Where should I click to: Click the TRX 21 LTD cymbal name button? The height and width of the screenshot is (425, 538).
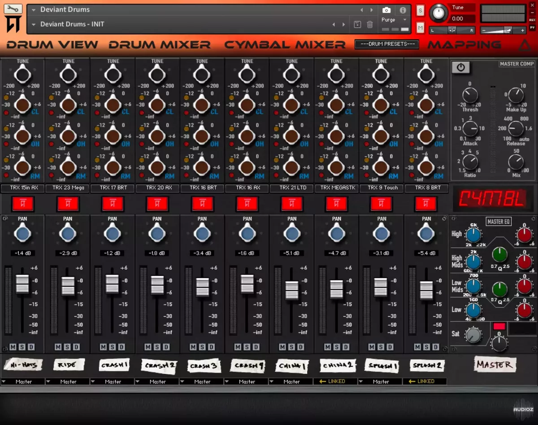[292, 188]
